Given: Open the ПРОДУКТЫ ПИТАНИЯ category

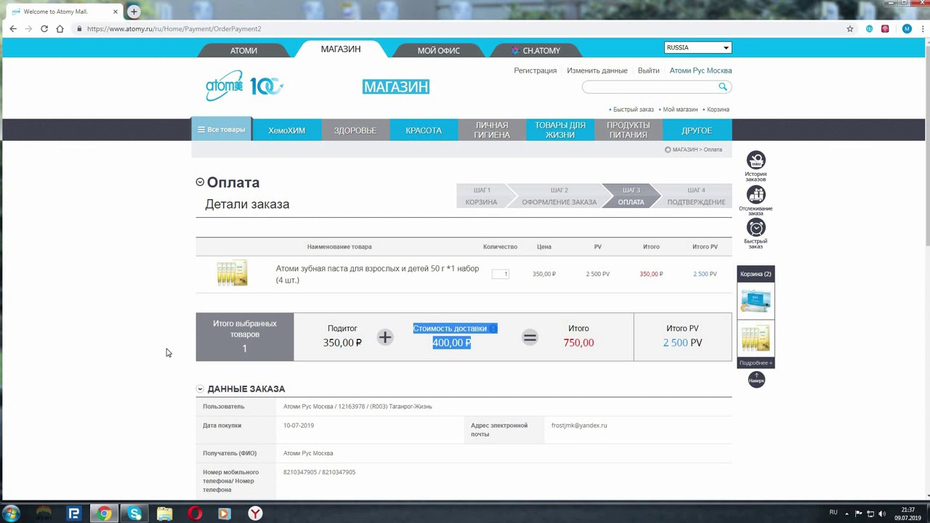Looking at the screenshot, I should [x=628, y=130].
